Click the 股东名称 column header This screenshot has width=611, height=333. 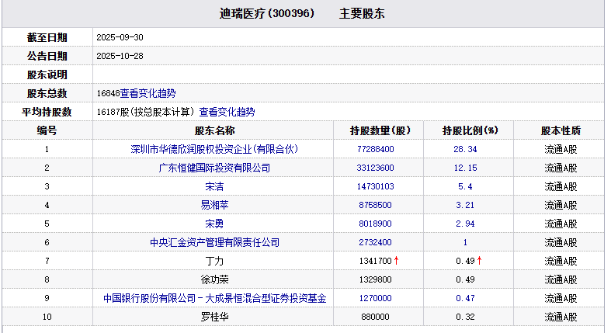pos(214,130)
